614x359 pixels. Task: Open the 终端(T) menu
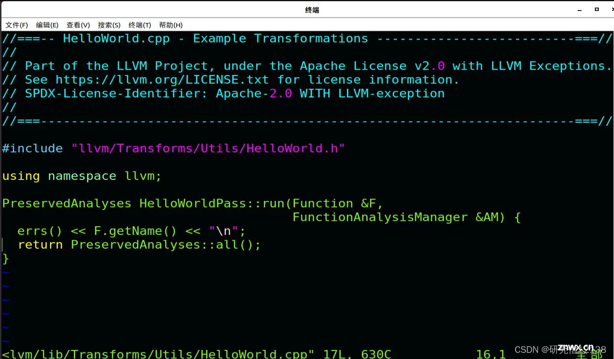point(140,25)
